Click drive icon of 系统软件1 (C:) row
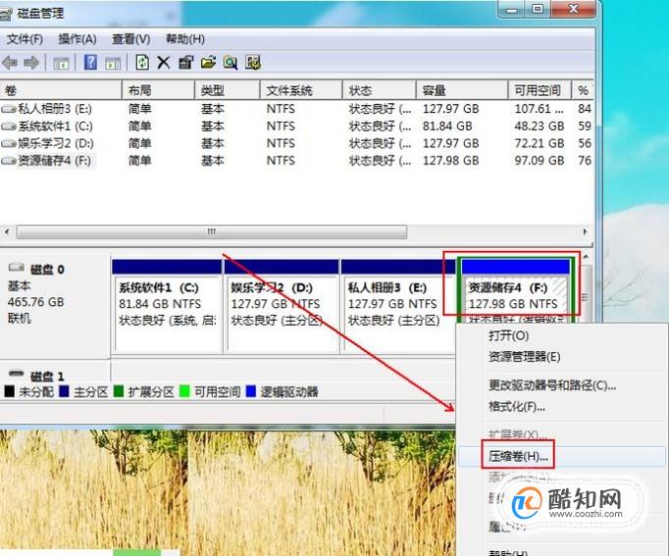This screenshot has height=556, width=669. 9,126
